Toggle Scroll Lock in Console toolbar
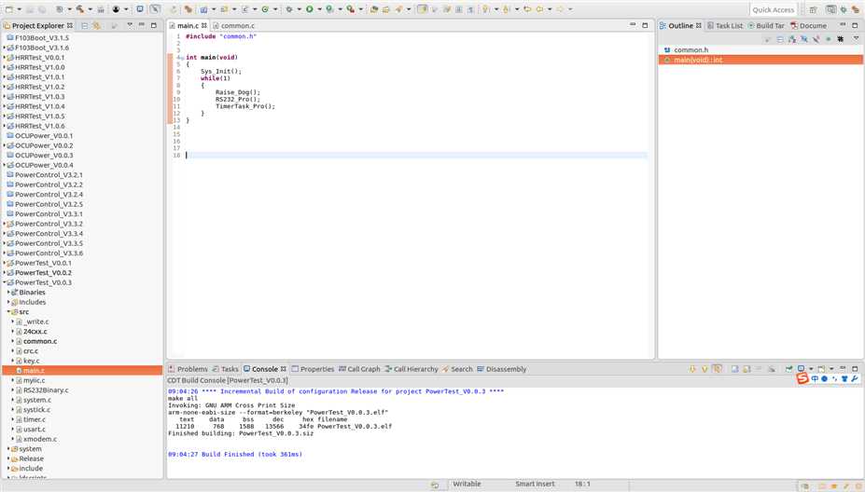The height and width of the screenshot is (492, 865). (x=746, y=369)
